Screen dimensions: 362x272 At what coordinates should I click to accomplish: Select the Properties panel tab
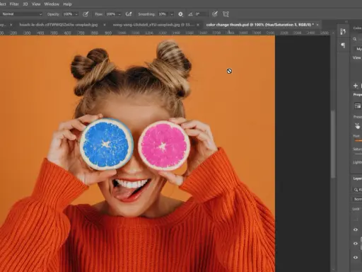pos(357,94)
